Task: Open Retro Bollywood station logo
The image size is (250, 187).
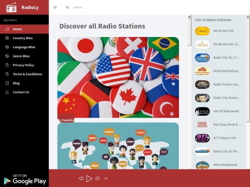Action: (202, 165)
